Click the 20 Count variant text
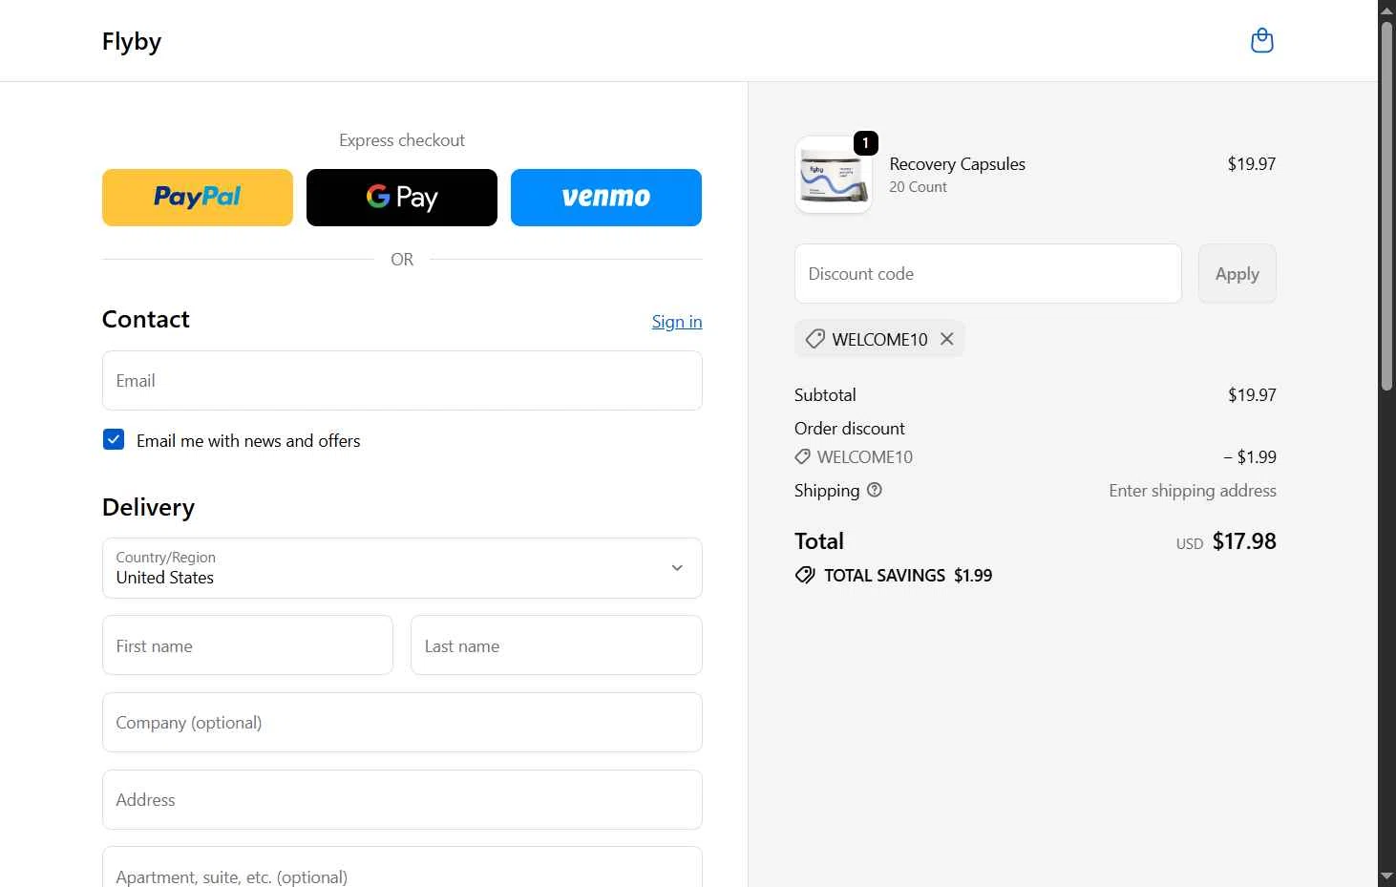Image resolution: width=1396 pixels, height=887 pixels. click(x=918, y=187)
